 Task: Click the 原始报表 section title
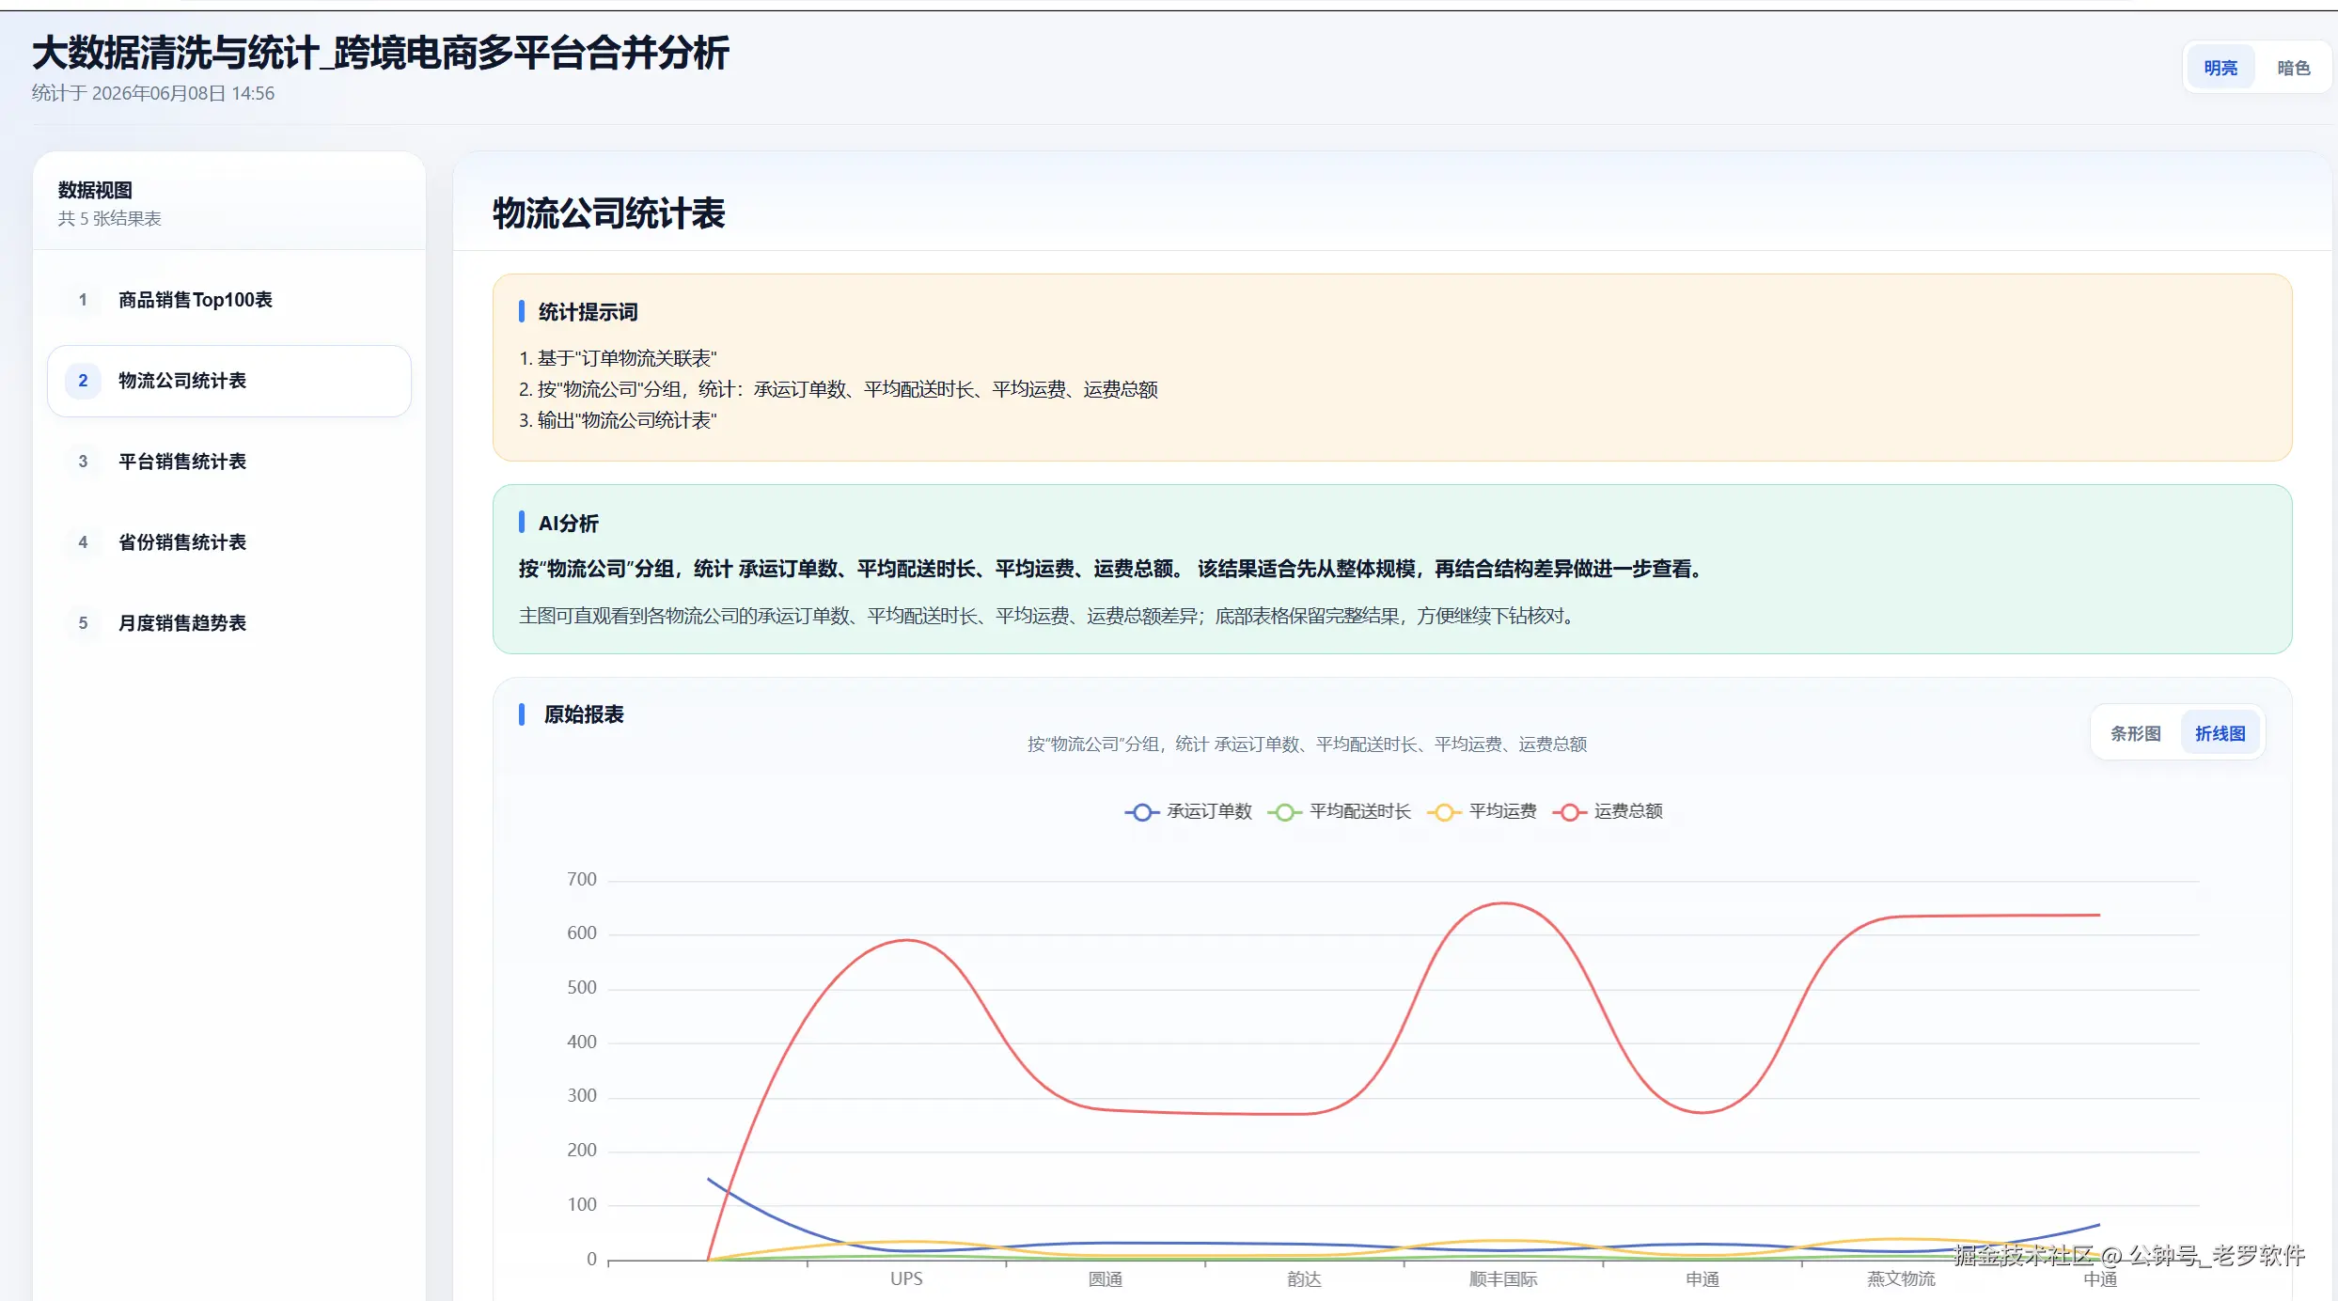point(584,714)
